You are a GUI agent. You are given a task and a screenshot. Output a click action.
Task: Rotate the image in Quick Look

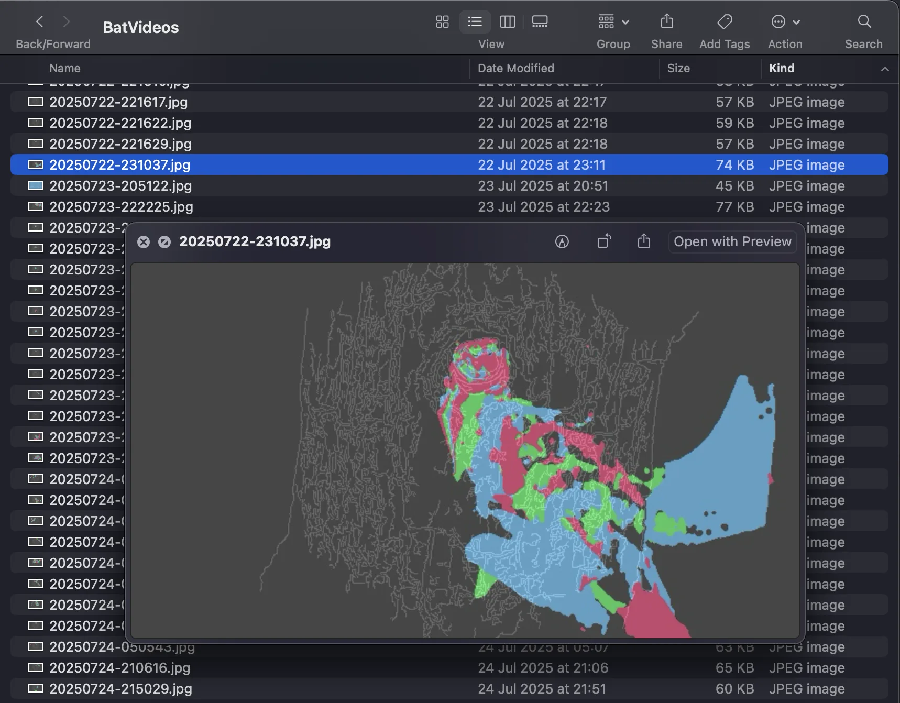coord(604,241)
